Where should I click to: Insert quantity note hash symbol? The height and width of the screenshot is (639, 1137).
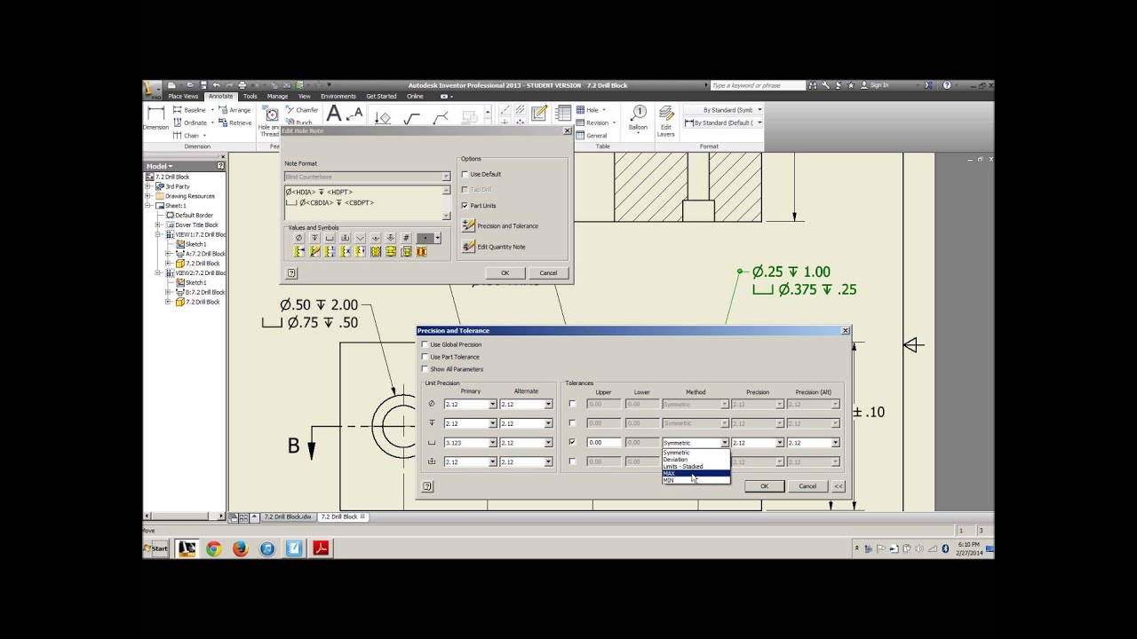(x=406, y=238)
